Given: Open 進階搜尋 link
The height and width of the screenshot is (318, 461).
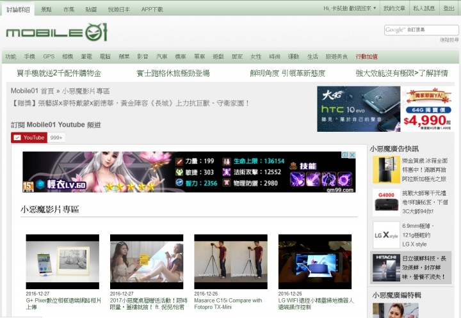Looking at the screenshot, I should tap(449, 40).
